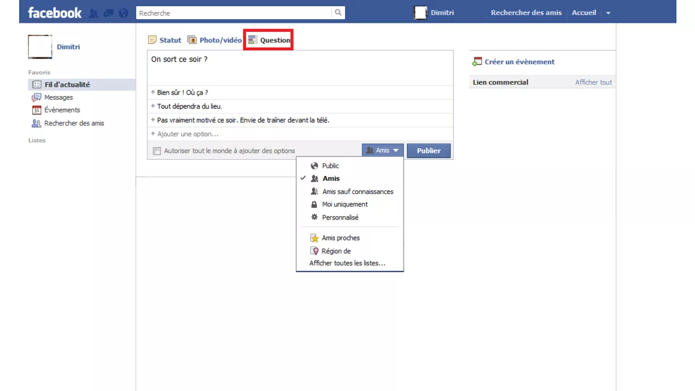Click the Amis proches star icon
The image size is (695, 391).
click(314, 238)
